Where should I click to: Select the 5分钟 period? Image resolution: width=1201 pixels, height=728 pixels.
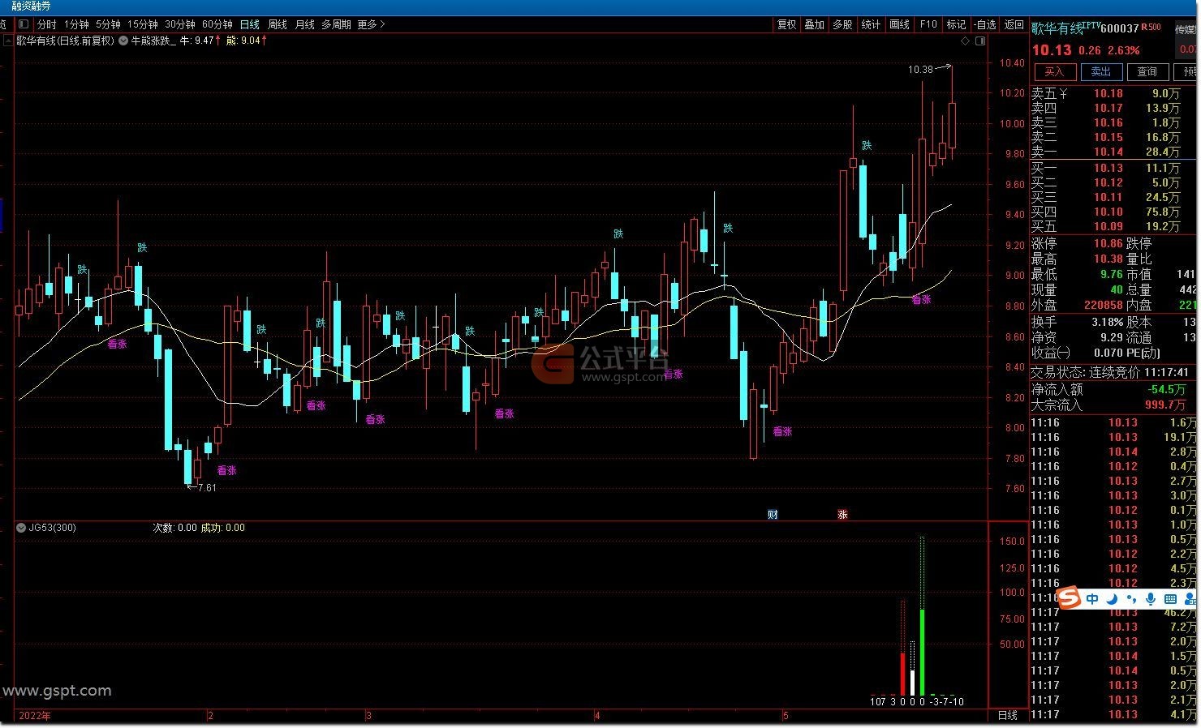point(108,24)
